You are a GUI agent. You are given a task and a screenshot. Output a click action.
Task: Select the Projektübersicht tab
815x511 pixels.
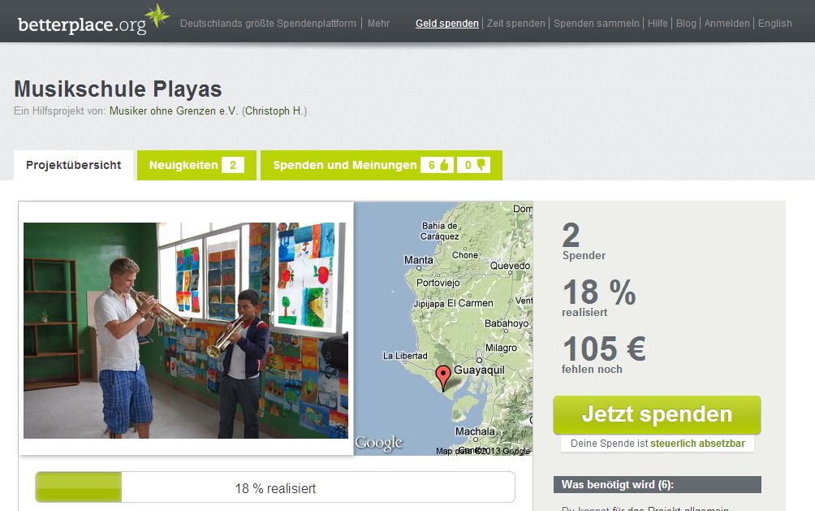point(73,165)
